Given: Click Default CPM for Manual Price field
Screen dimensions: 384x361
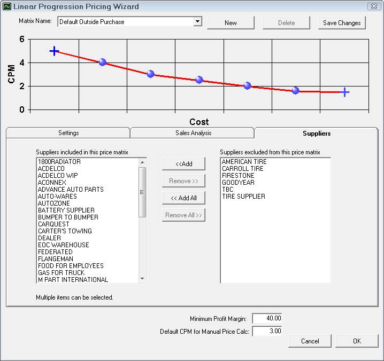Looking at the screenshot, I should (x=267, y=332).
